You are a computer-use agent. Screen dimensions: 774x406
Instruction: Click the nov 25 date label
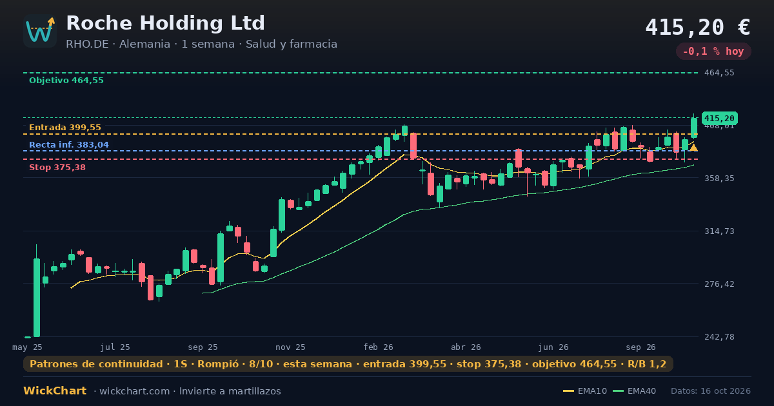point(291,347)
